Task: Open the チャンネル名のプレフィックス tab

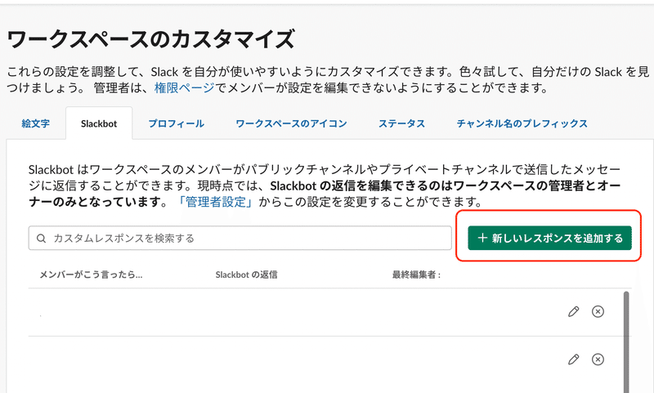Action: (x=522, y=123)
